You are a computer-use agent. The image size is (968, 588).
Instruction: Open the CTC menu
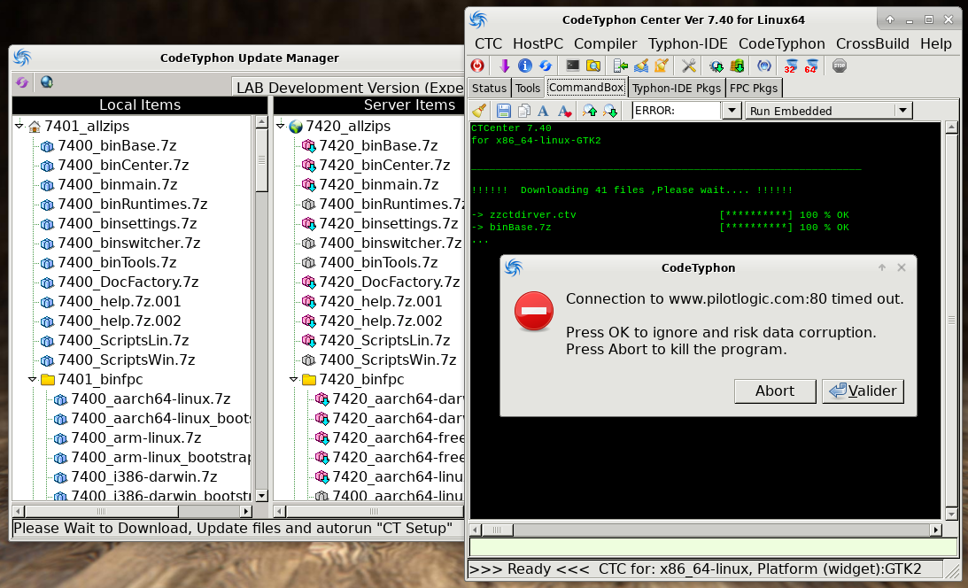point(488,43)
